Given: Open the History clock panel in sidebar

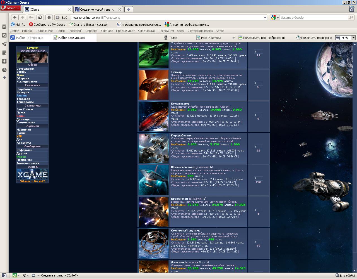Looking at the screenshot, I should (4, 70).
